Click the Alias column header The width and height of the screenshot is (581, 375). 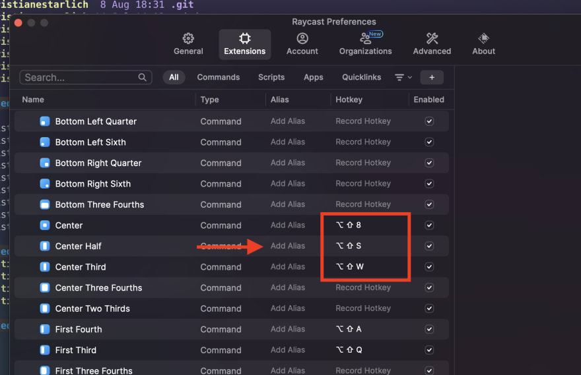[x=279, y=100]
